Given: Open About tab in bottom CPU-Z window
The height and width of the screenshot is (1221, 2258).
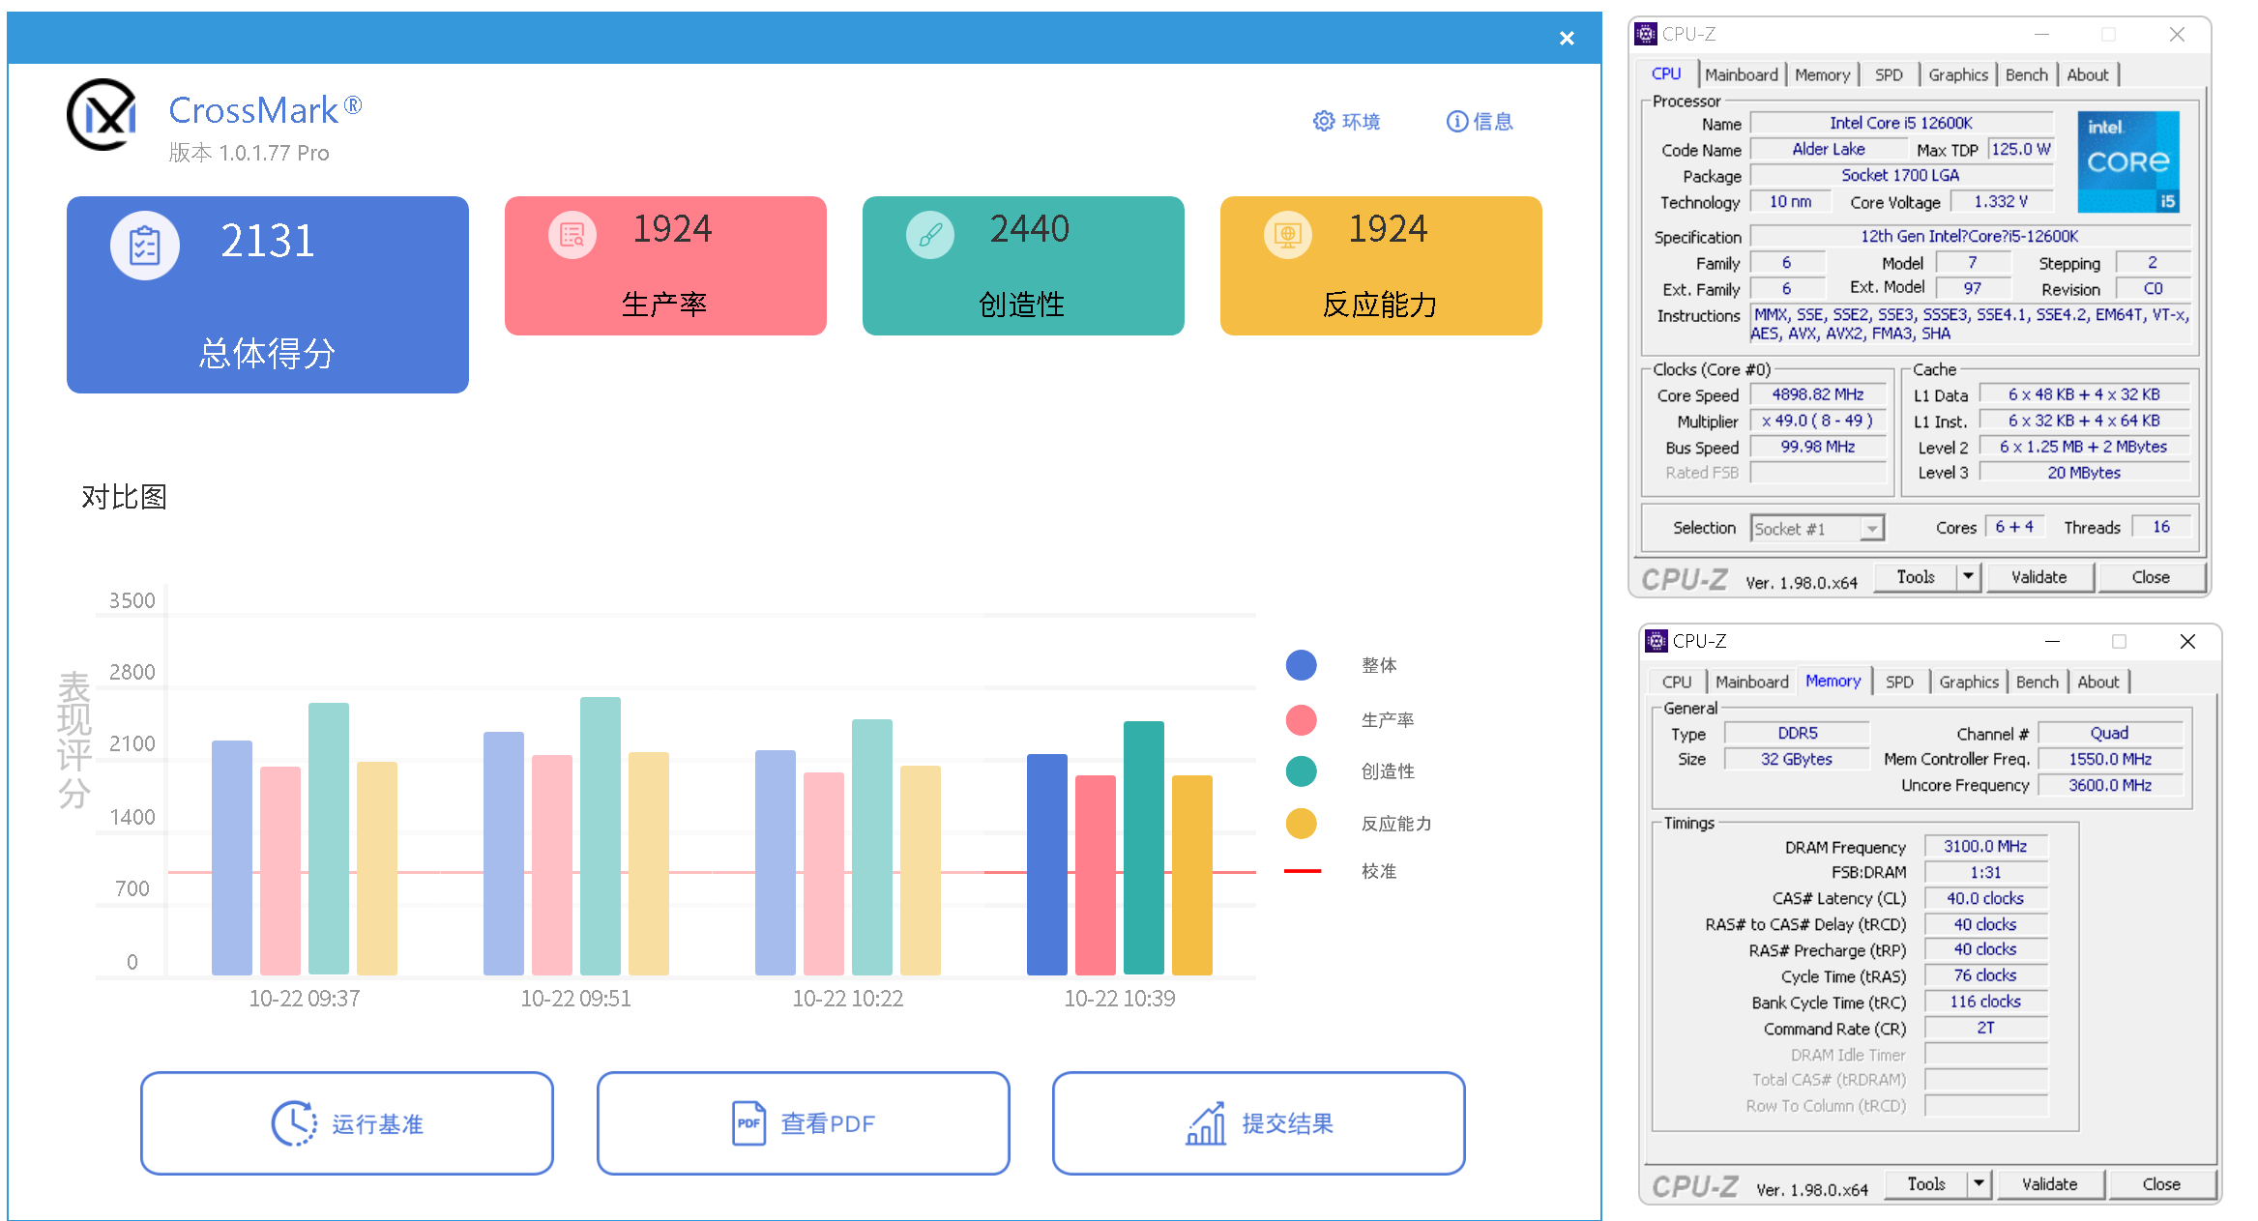Looking at the screenshot, I should click(2098, 682).
